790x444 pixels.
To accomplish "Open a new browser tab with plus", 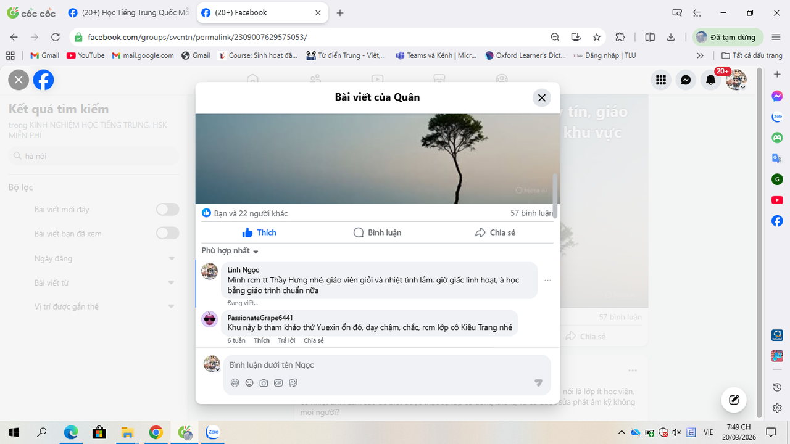I will (340, 12).
